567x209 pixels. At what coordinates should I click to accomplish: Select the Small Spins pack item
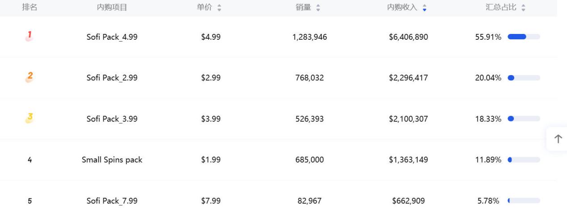click(x=112, y=160)
